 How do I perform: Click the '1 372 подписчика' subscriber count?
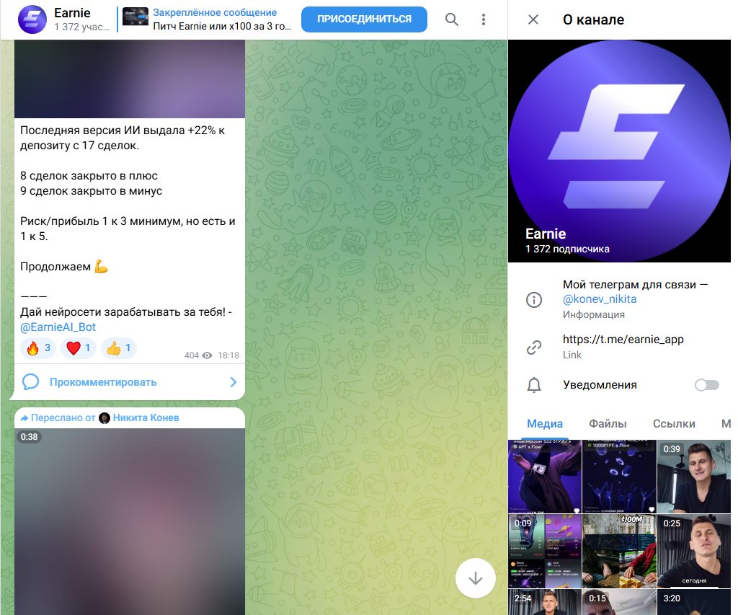coord(567,249)
